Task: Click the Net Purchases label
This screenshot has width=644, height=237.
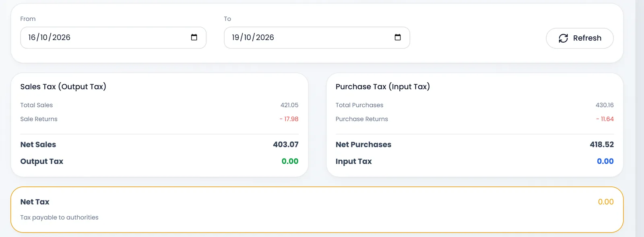Action: [x=363, y=145]
